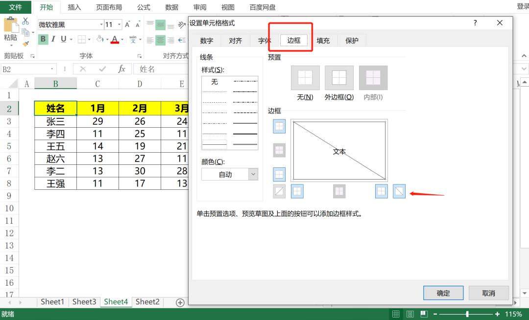
Task: Toggle the diagonal-up border button
Action: coord(279,191)
